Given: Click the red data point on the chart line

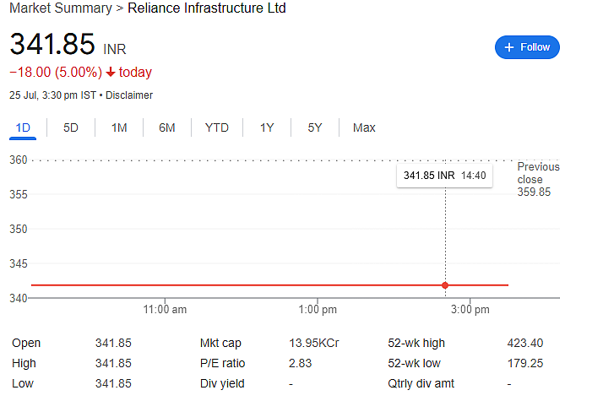Looking at the screenshot, I should coord(445,285).
